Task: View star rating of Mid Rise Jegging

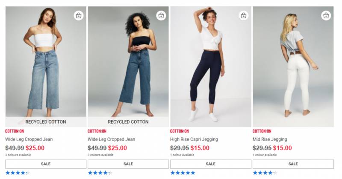Action: pos(265,173)
